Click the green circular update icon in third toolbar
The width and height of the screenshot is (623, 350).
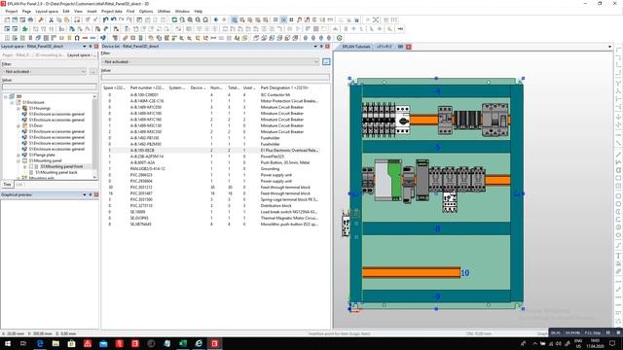point(340,38)
